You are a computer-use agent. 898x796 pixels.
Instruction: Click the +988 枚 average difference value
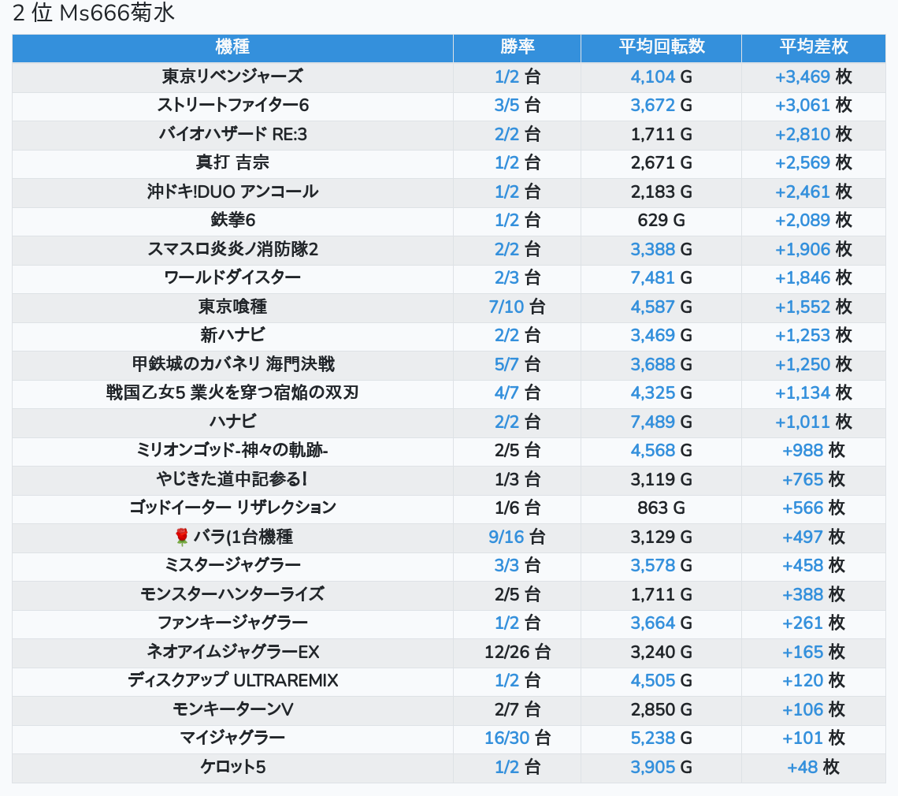click(x=813, y=451)
